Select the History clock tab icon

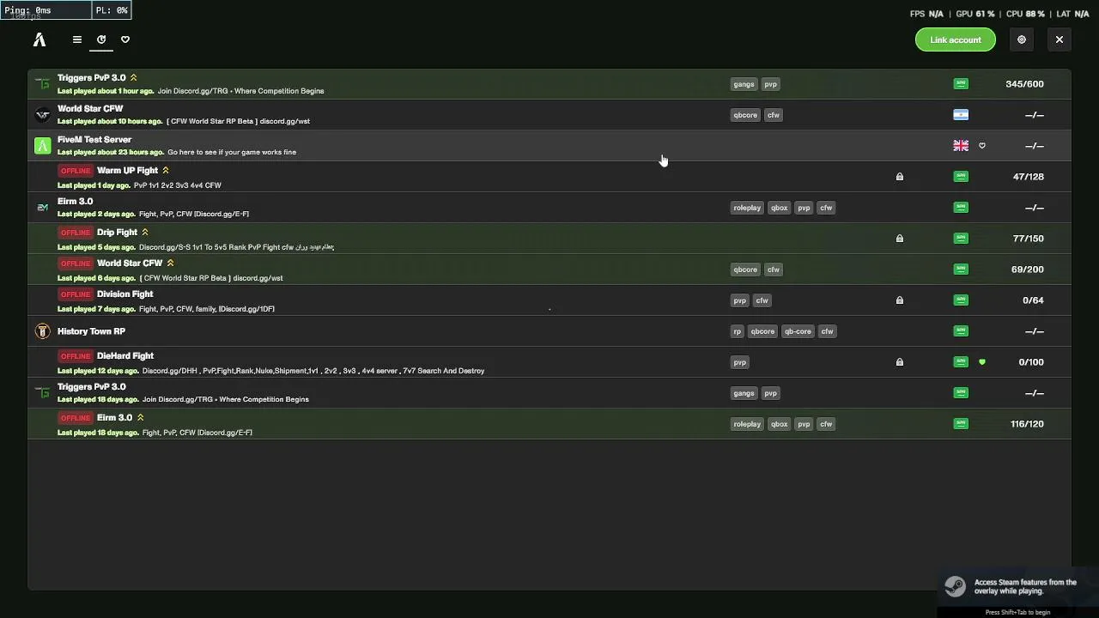coord(101,39)
